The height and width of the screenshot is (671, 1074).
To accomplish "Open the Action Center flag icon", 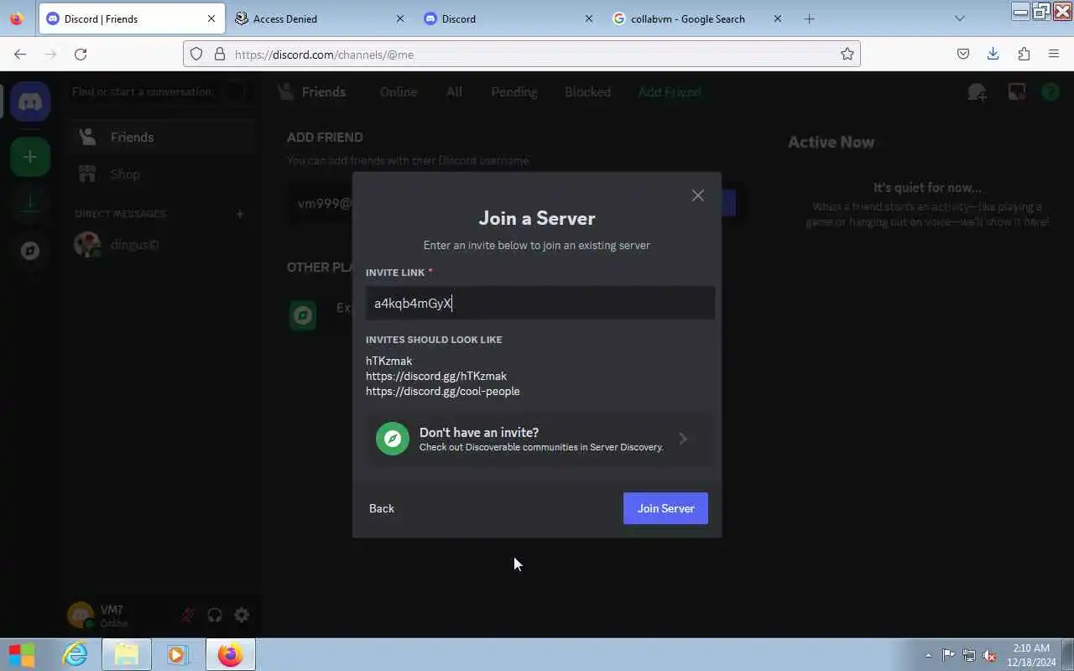I will pyautogui.click(x=948, y=655).
